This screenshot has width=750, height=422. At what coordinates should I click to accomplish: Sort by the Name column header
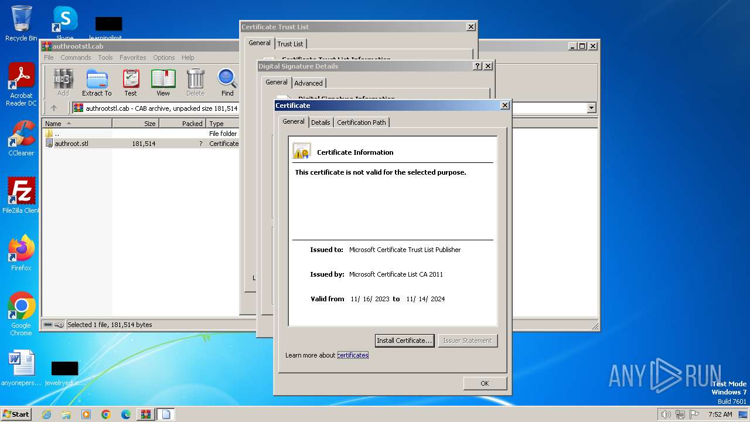[x=77, y=123]
